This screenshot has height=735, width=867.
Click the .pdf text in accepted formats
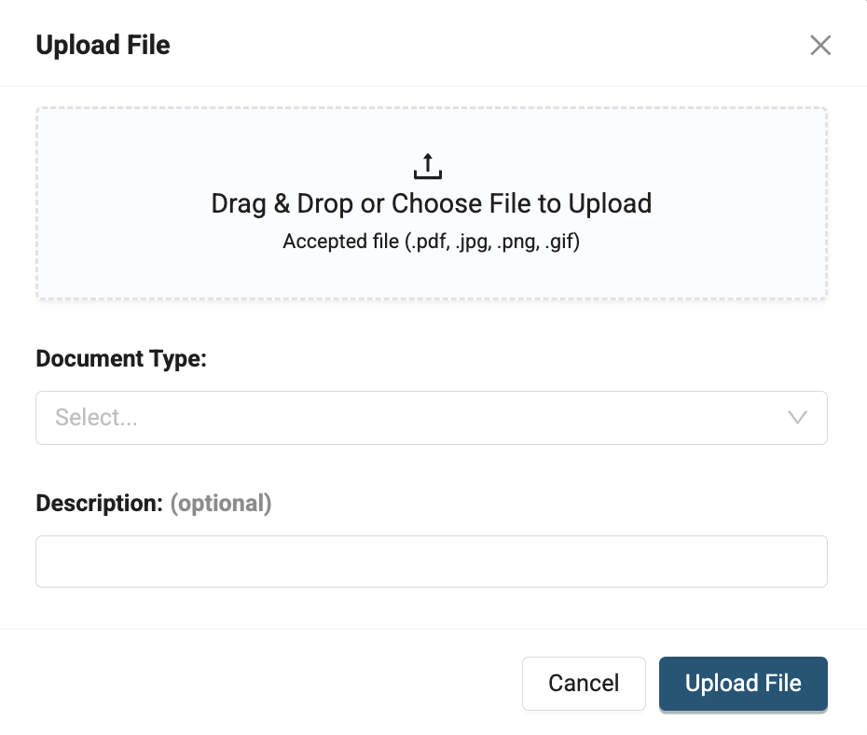[421, 243]
